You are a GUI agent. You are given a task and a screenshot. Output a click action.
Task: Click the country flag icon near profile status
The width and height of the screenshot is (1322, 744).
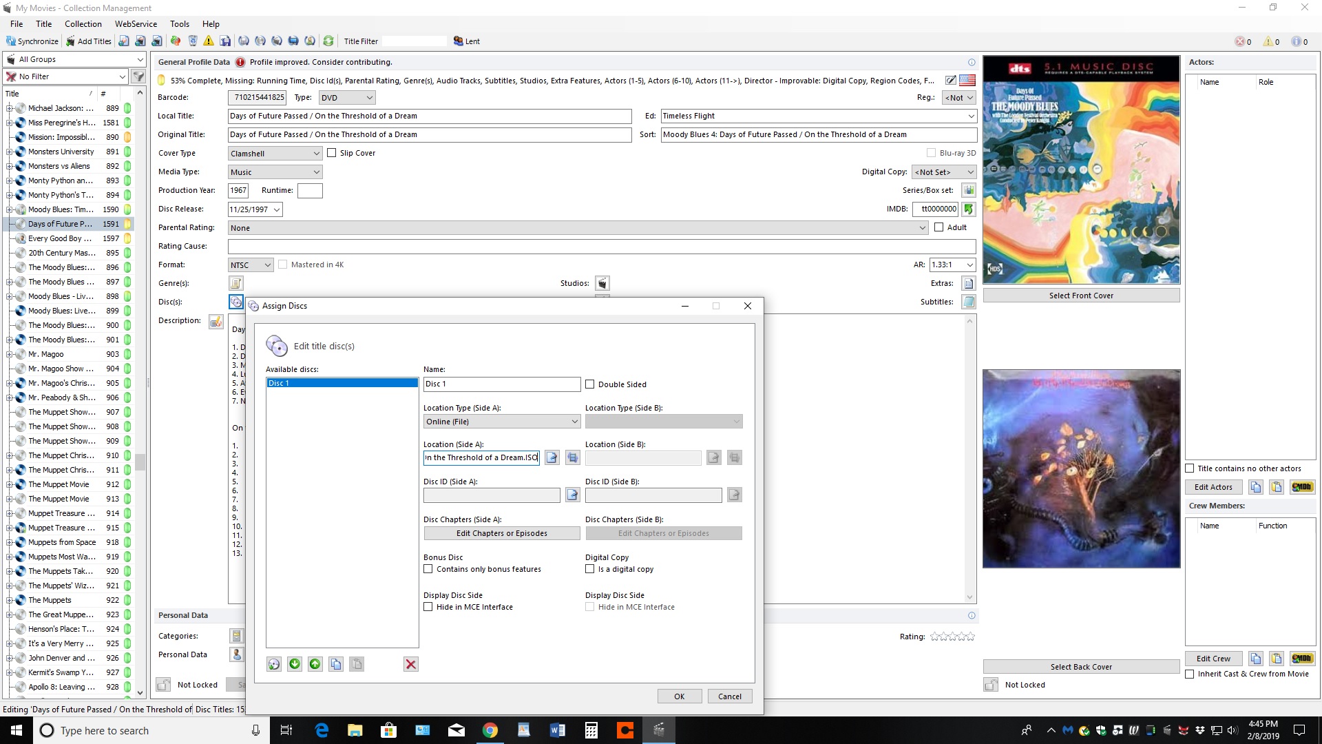(967, 81)
